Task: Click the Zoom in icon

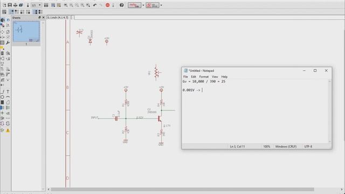Action: pos(71,5)
